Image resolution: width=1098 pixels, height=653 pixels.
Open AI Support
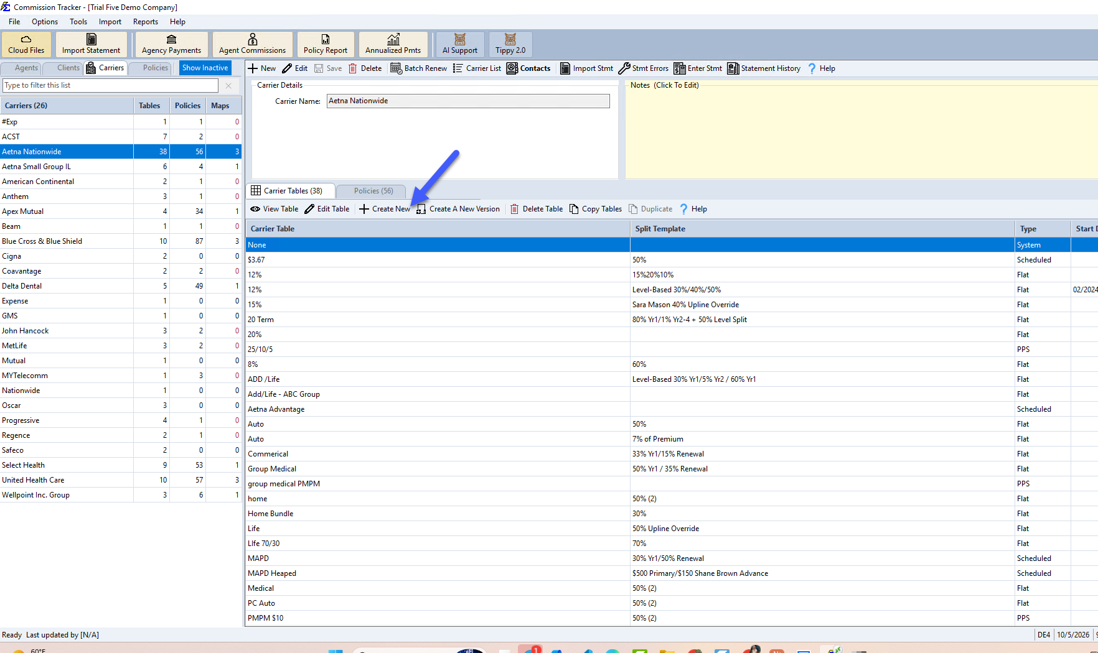tap(460, 44)
